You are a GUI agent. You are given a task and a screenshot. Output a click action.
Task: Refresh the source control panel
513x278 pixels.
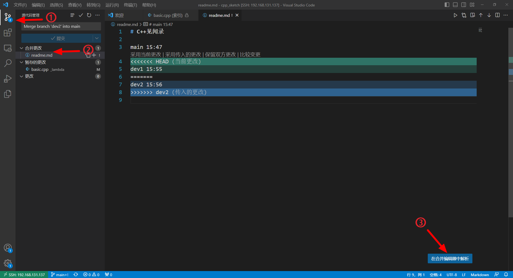[89, 15]
